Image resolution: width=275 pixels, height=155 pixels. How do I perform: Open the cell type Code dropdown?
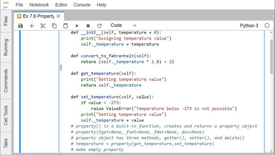(x=123, y=25)
